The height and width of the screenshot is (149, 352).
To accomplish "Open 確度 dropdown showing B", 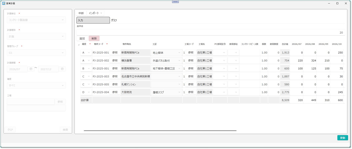I will [x=86, y=68].
